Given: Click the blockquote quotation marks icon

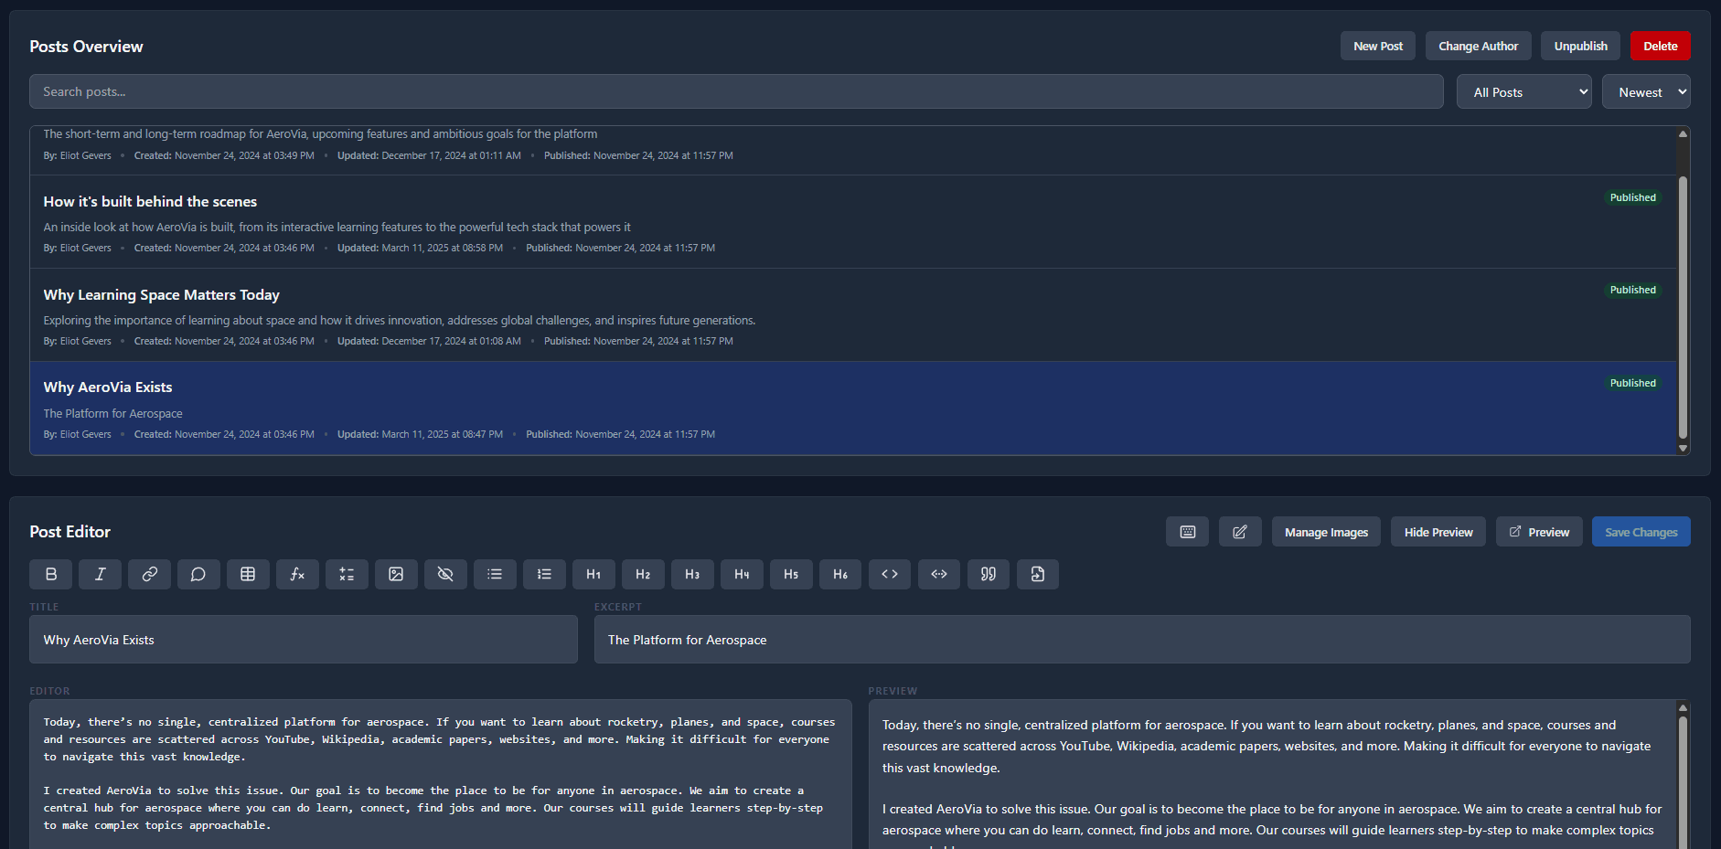Looking at the screenshot, I should tap(989, 574).
